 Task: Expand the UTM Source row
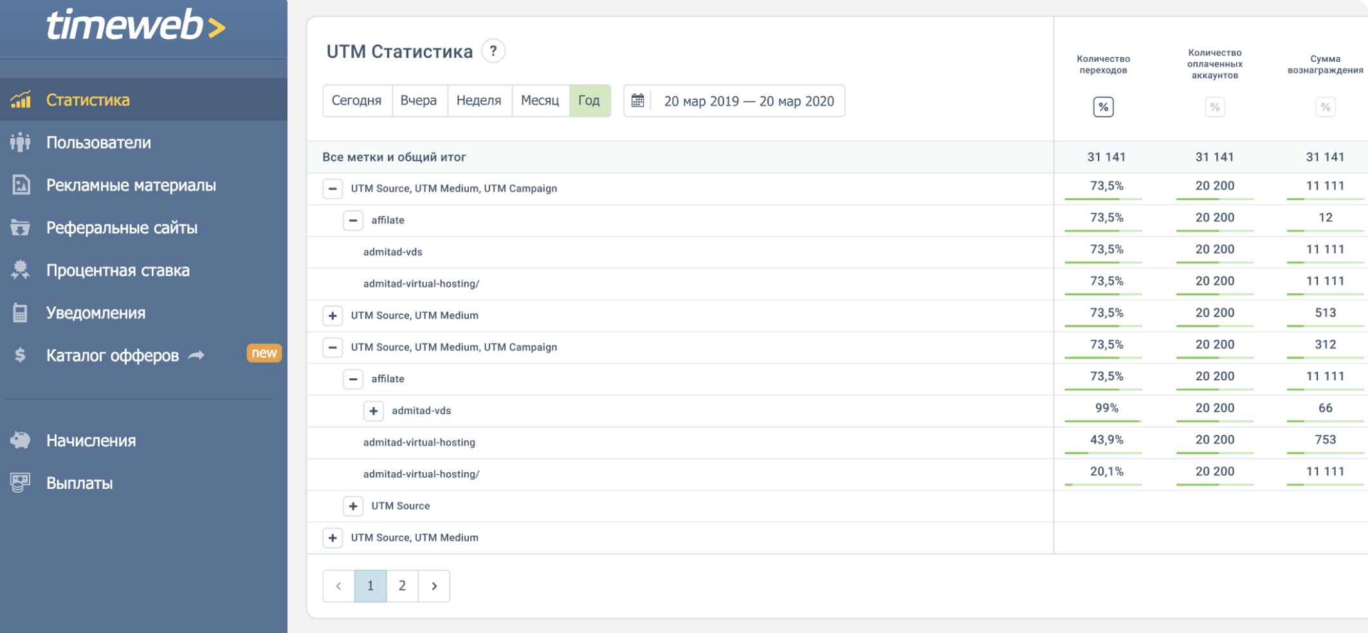click(x=353, y=506)
